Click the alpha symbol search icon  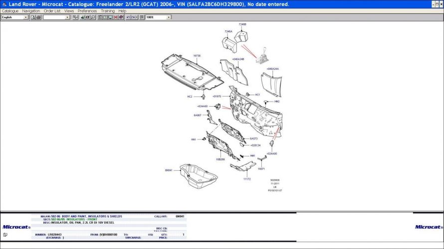click(87, 17)
